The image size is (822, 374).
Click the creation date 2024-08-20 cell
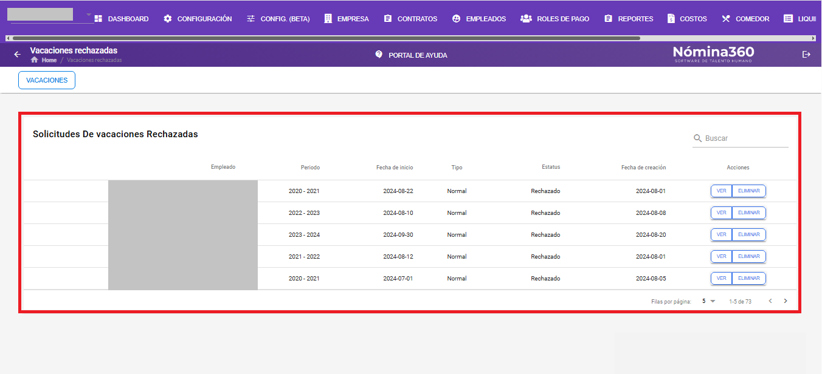click(651, 234)
